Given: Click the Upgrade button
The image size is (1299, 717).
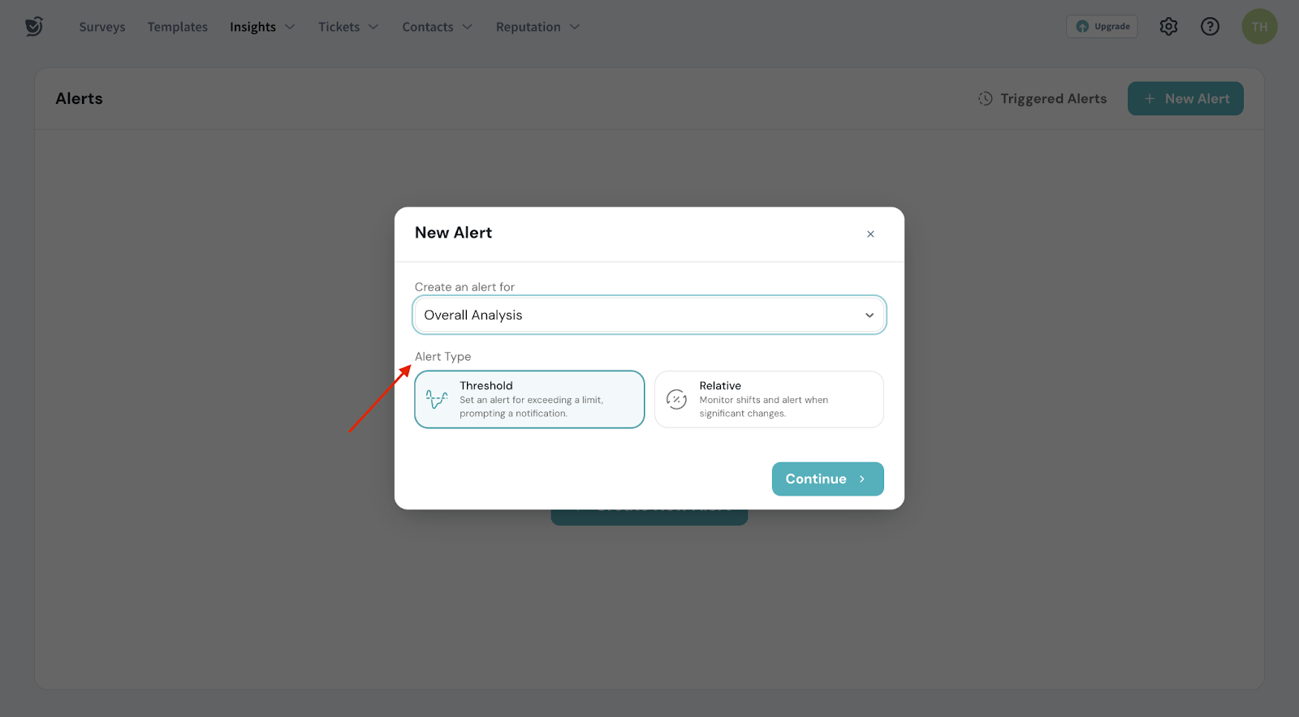Looking at the screenshot, I should click(1102, 27).
